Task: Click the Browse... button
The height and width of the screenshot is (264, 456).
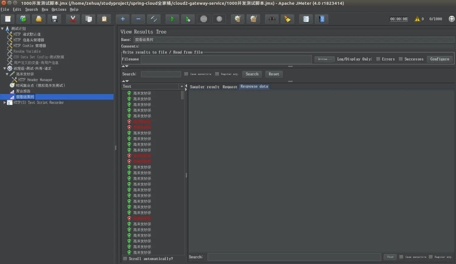Action: 325,59
